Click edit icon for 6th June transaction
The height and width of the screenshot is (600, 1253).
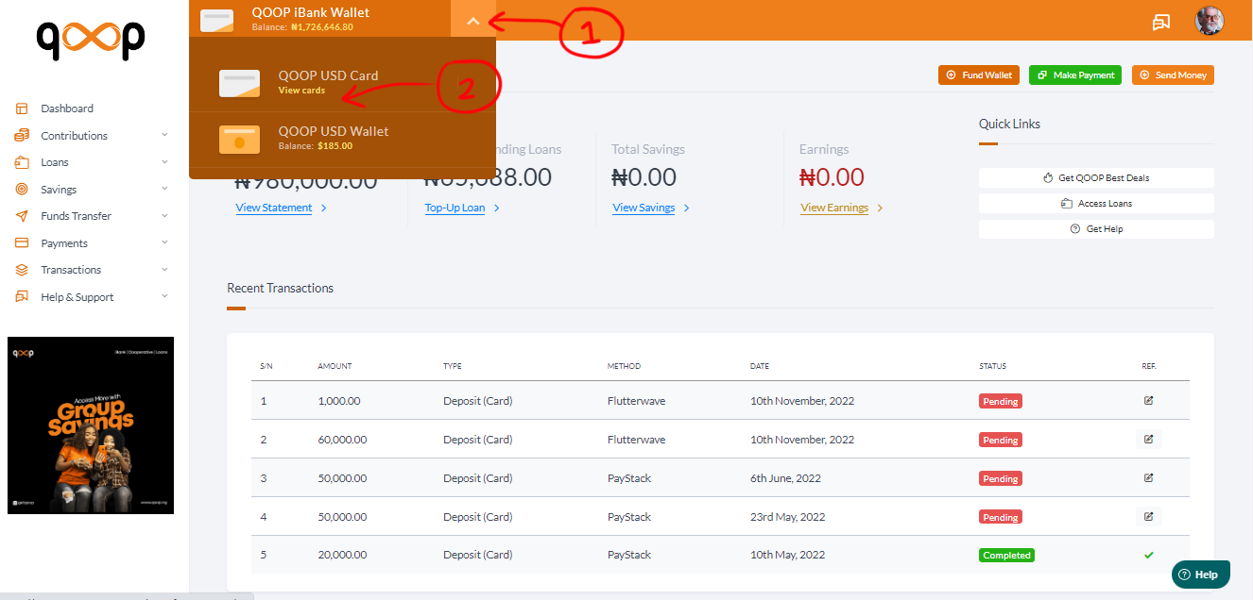click(x=1149, y=478)
